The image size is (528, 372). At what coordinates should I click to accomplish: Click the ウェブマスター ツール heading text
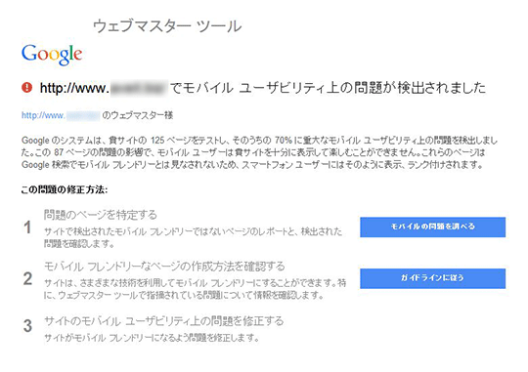click(x=167, y=26)
